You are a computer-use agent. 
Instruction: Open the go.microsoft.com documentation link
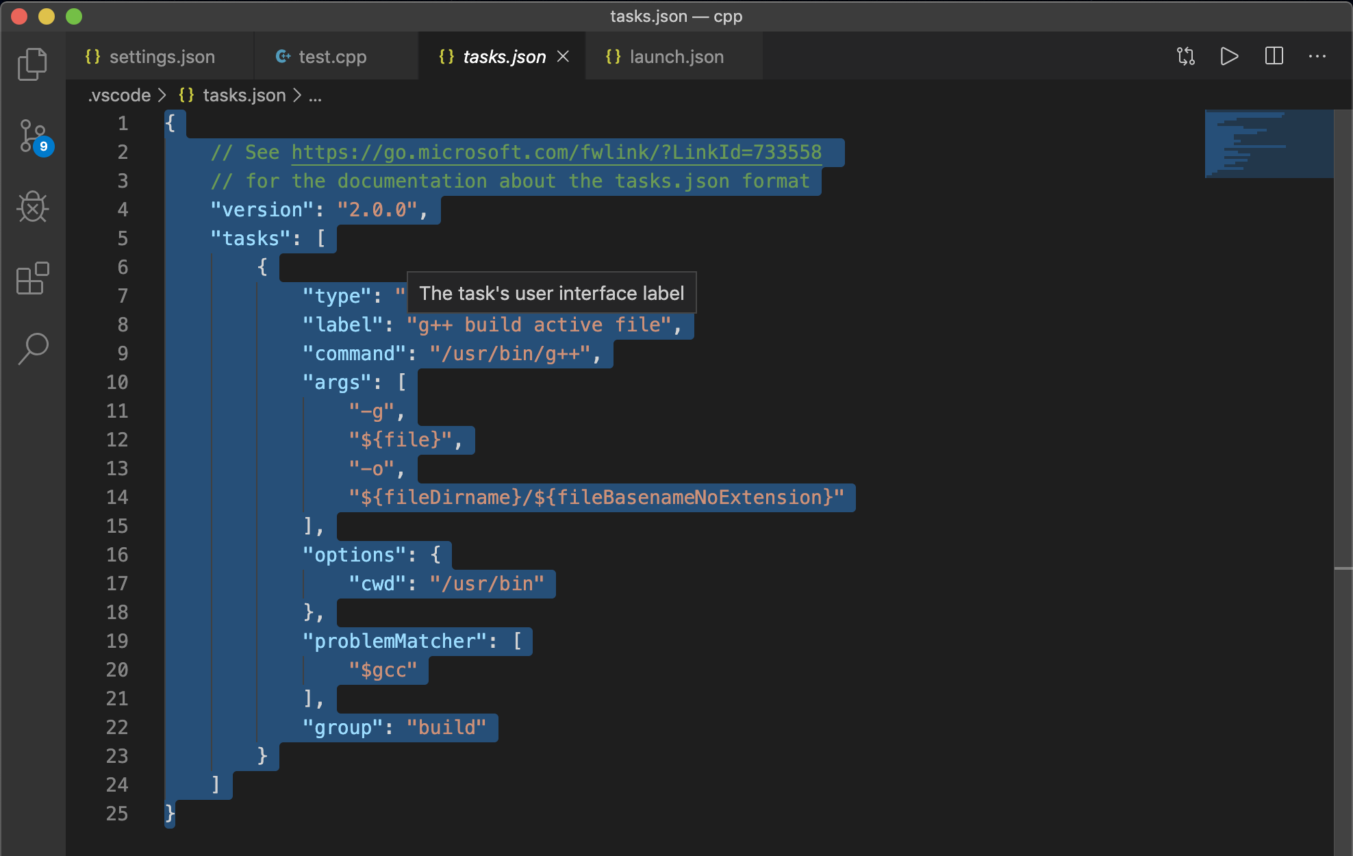(556, 152)
